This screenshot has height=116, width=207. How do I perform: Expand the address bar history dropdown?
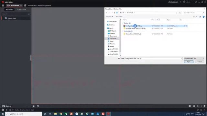click(x=176, y=13)
